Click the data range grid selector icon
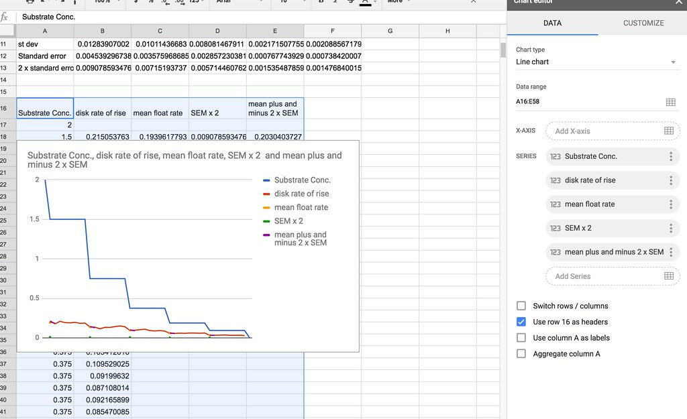 coord(670,102)
